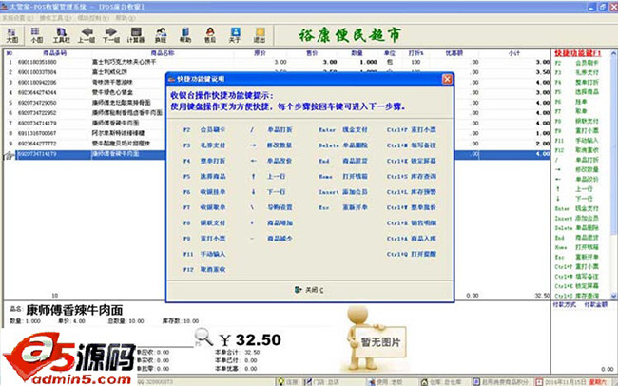Open the 帮助 menu in menu bar

[126, 18]
